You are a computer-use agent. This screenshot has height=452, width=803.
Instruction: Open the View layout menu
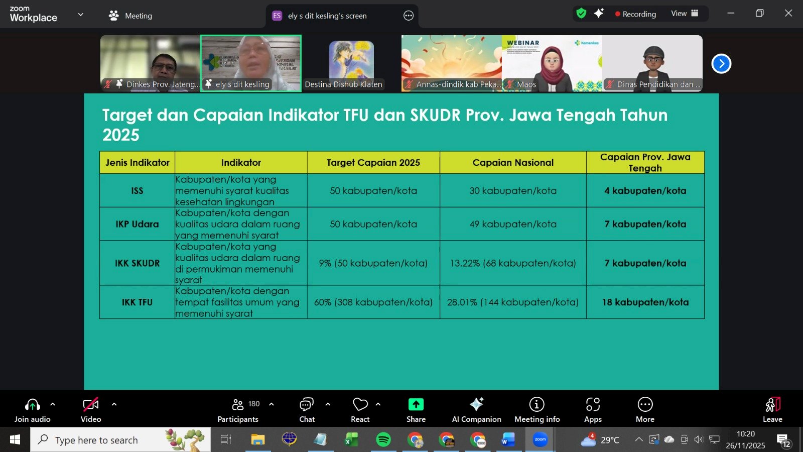point(685,14)
